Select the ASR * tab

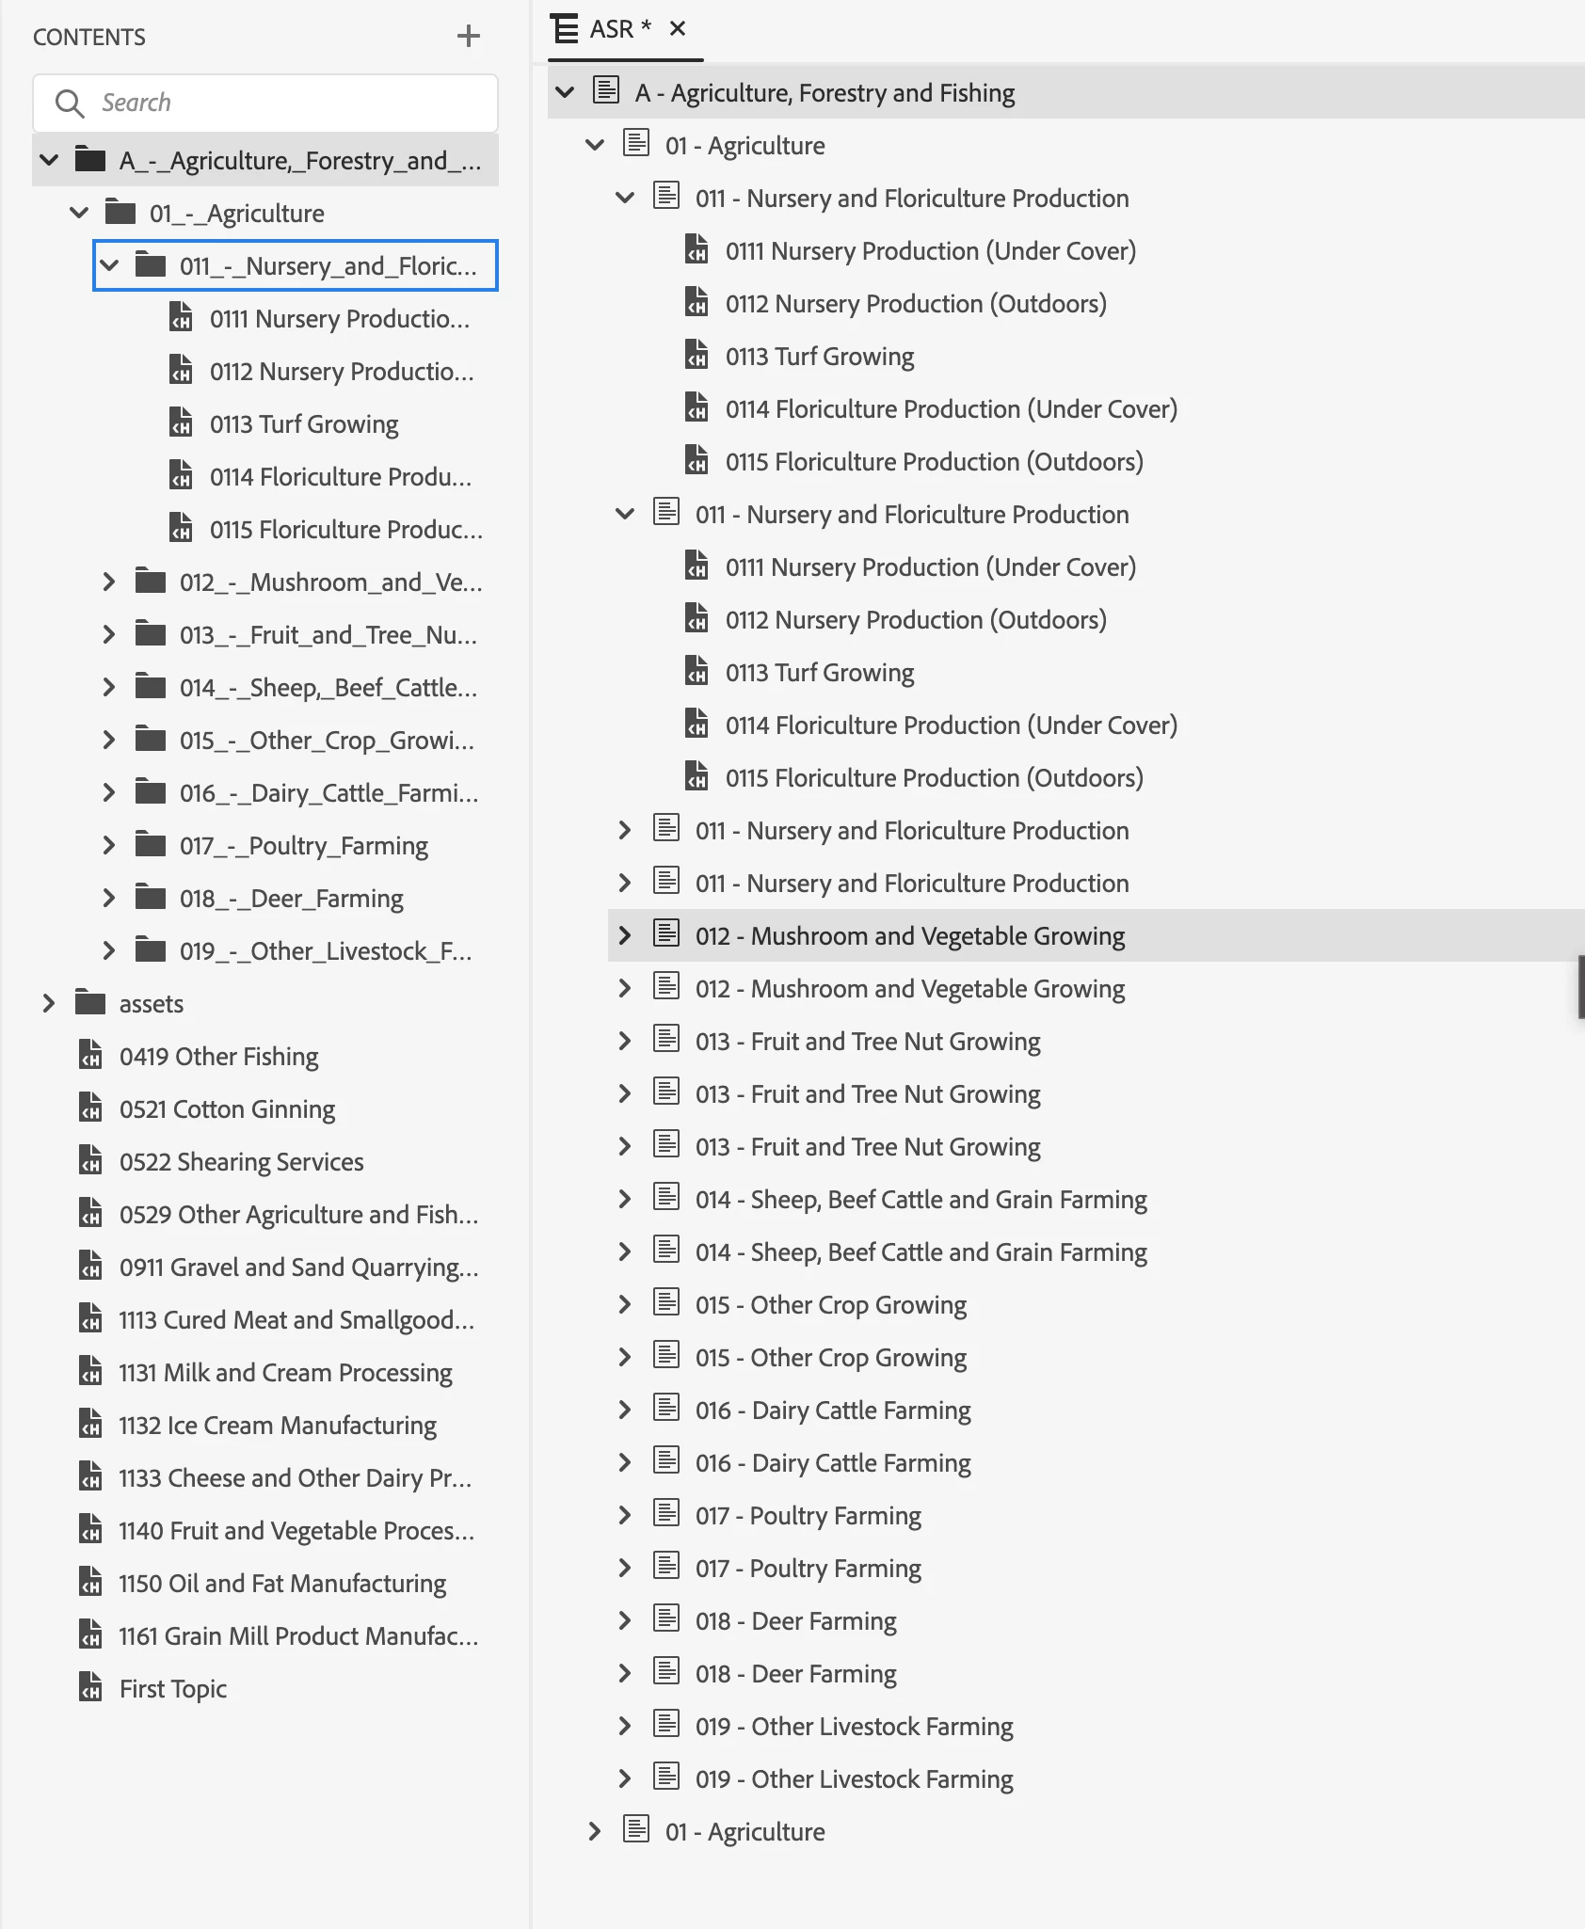tap(619, 29)
